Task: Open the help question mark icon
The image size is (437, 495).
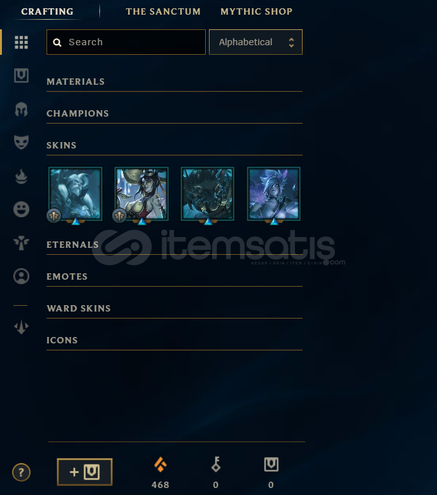Action: 21,472
